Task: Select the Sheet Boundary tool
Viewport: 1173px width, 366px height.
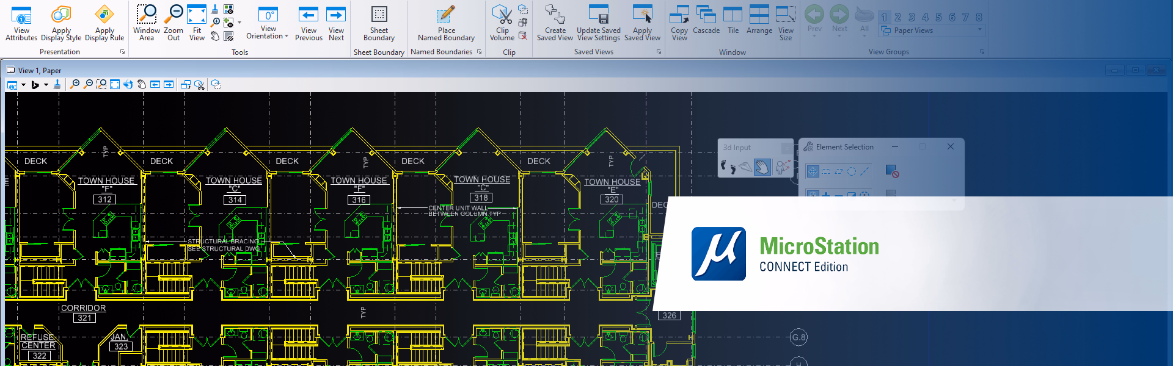Action: coord(379,22)
